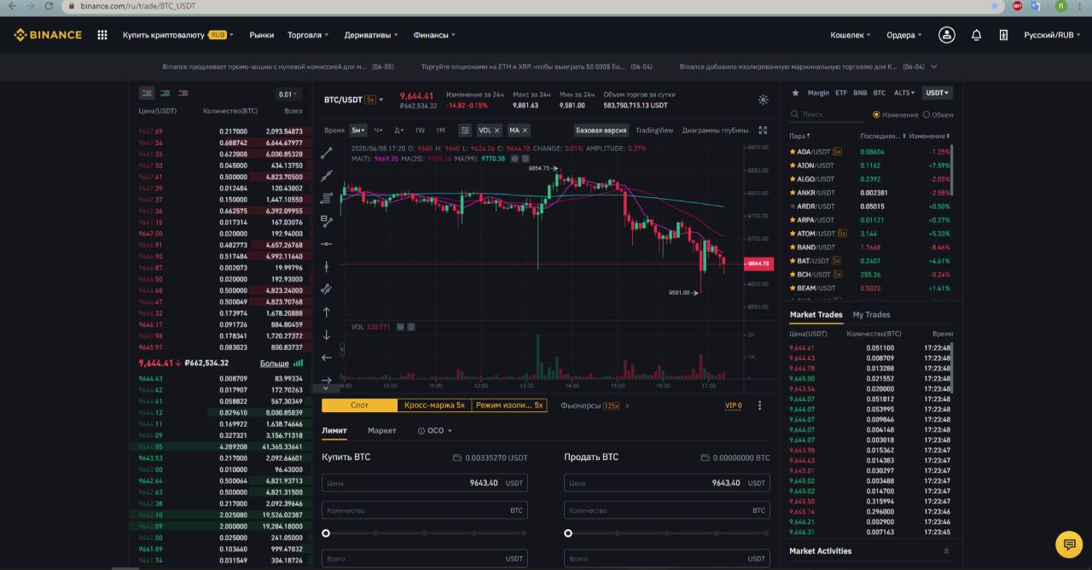Remove the MA indicator
1092x570 pixels.
click(525, 131)
